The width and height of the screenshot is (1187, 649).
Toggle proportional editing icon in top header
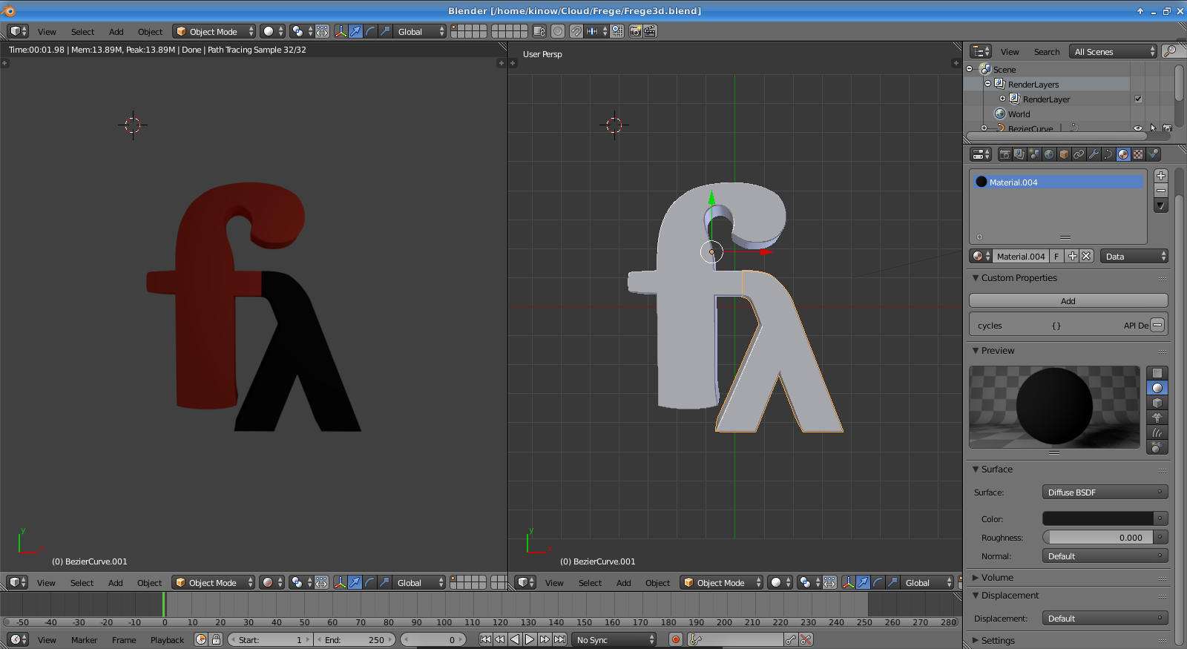[558, 31]
